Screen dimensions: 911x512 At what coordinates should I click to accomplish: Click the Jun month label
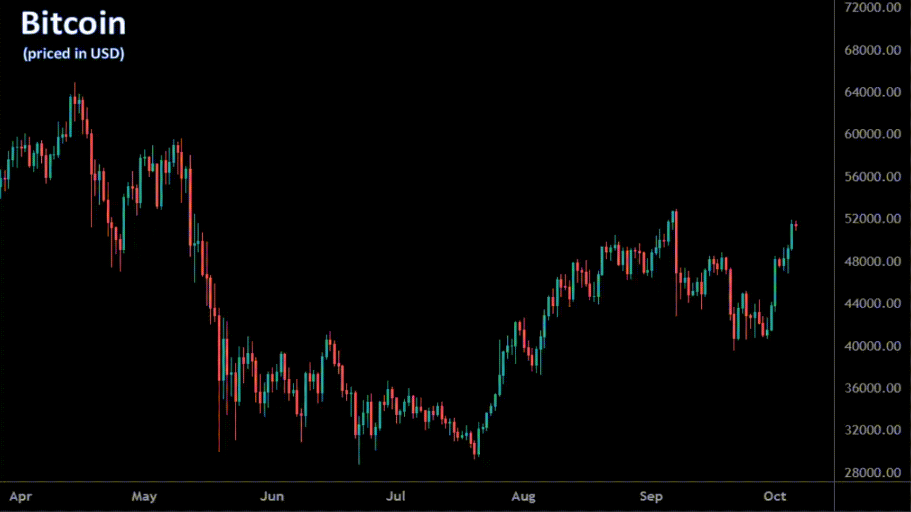[272, 496]
